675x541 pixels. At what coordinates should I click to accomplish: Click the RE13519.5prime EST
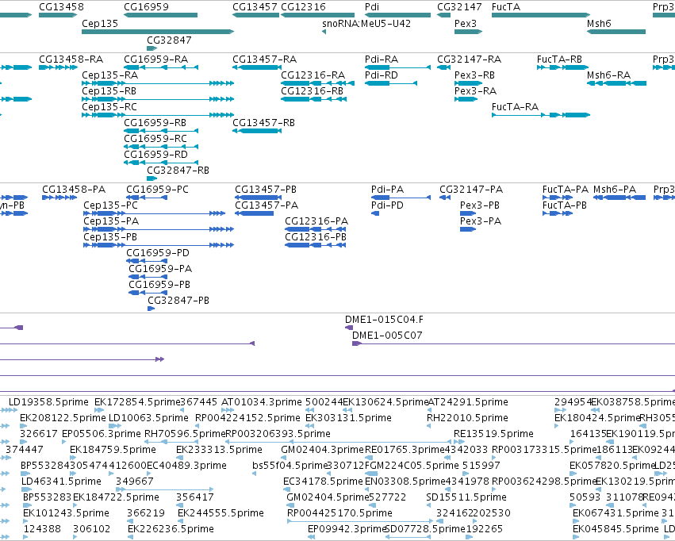493,433
